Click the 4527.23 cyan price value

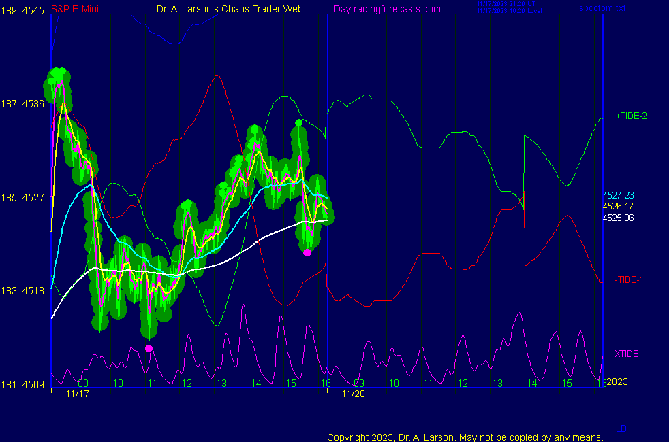click(x=618, y=195)
